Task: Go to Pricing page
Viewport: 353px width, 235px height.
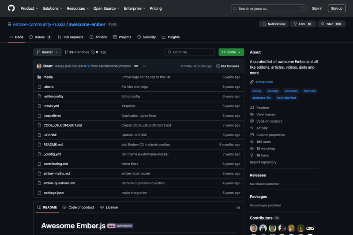Action: point(156,8)
